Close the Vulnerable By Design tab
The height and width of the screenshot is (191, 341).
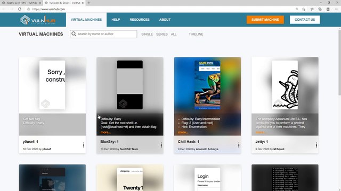(83, 3)
